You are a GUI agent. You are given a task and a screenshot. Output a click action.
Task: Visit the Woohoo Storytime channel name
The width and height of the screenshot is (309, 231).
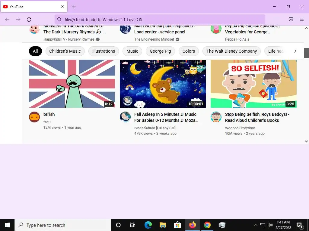click(x=240, y=128)
